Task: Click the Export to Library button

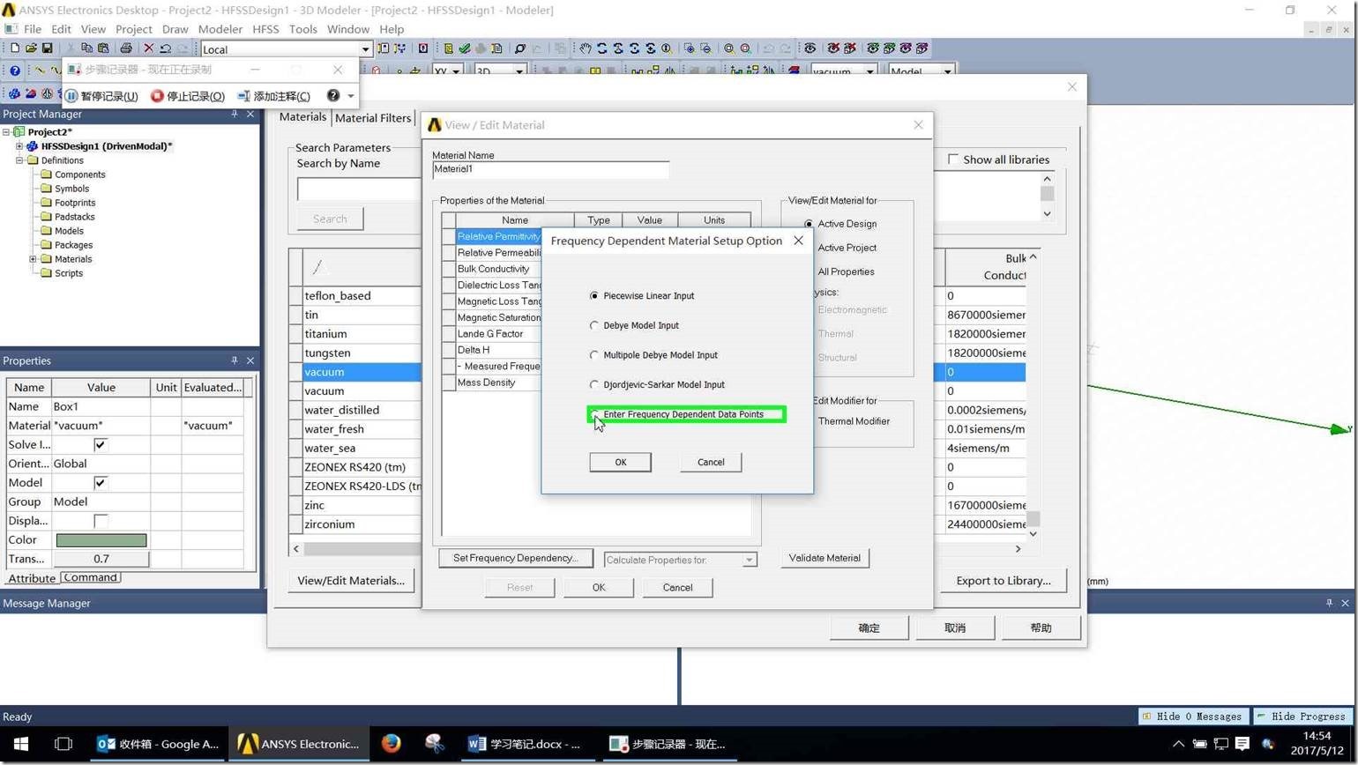Action: (1004, 581)
